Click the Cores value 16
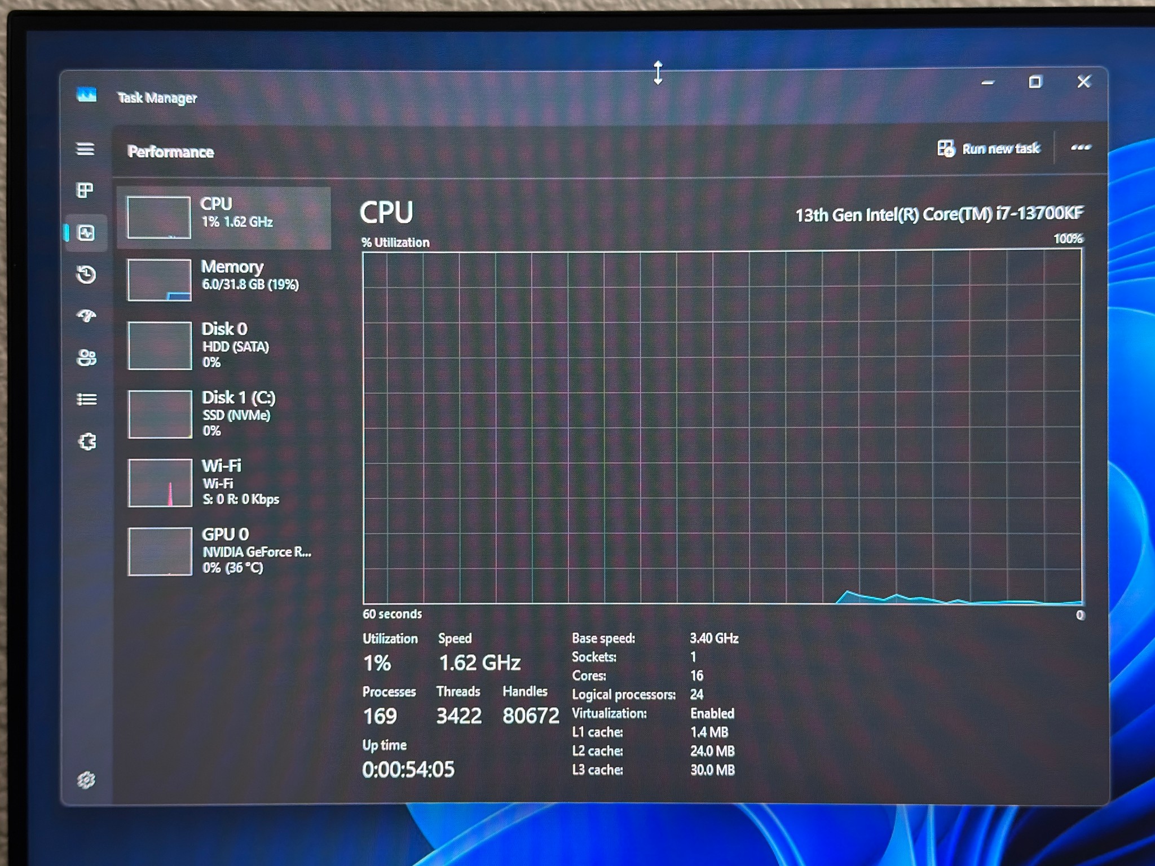Image resolution: width=1155 pixels, height=866 pixels. [x=697, y=675]
